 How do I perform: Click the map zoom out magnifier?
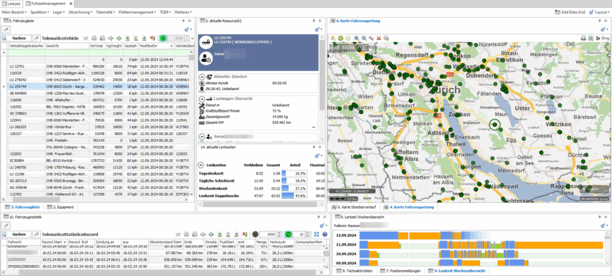[364, 38]
